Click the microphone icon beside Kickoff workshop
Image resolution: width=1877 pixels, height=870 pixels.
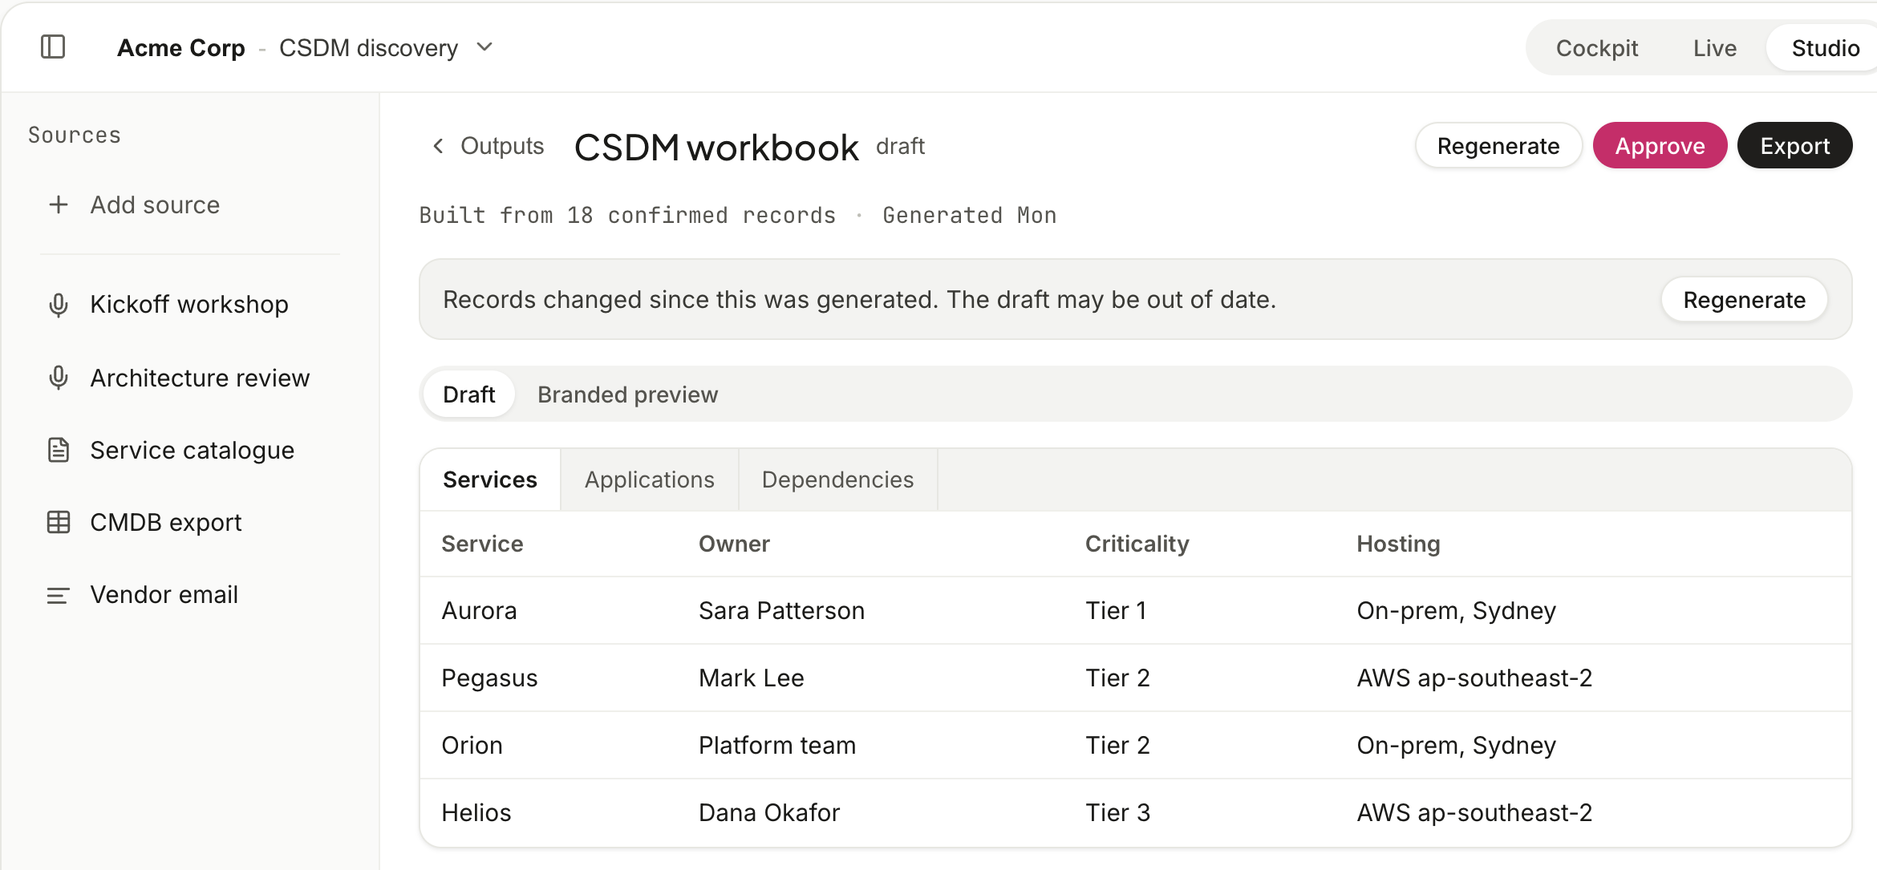(x=59, y=305)
